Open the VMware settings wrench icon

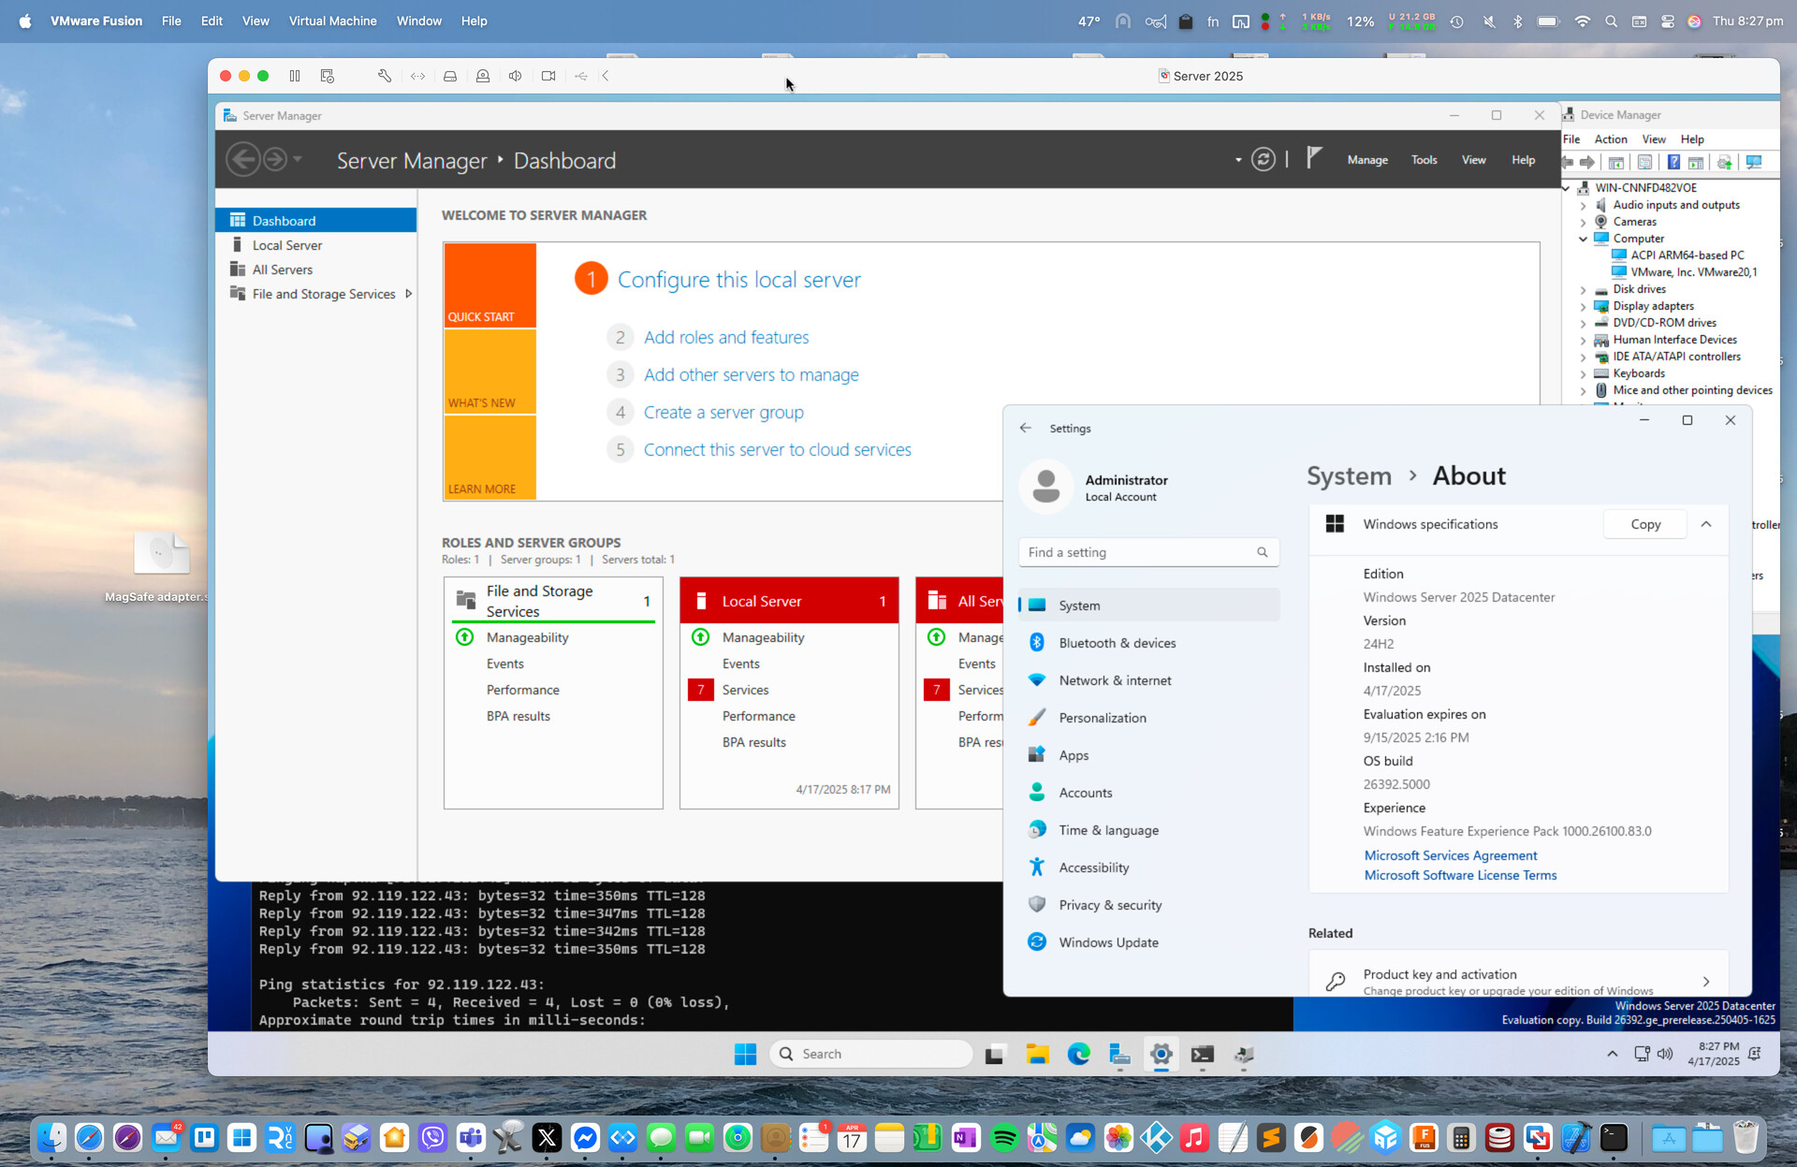tap(385, 76)
